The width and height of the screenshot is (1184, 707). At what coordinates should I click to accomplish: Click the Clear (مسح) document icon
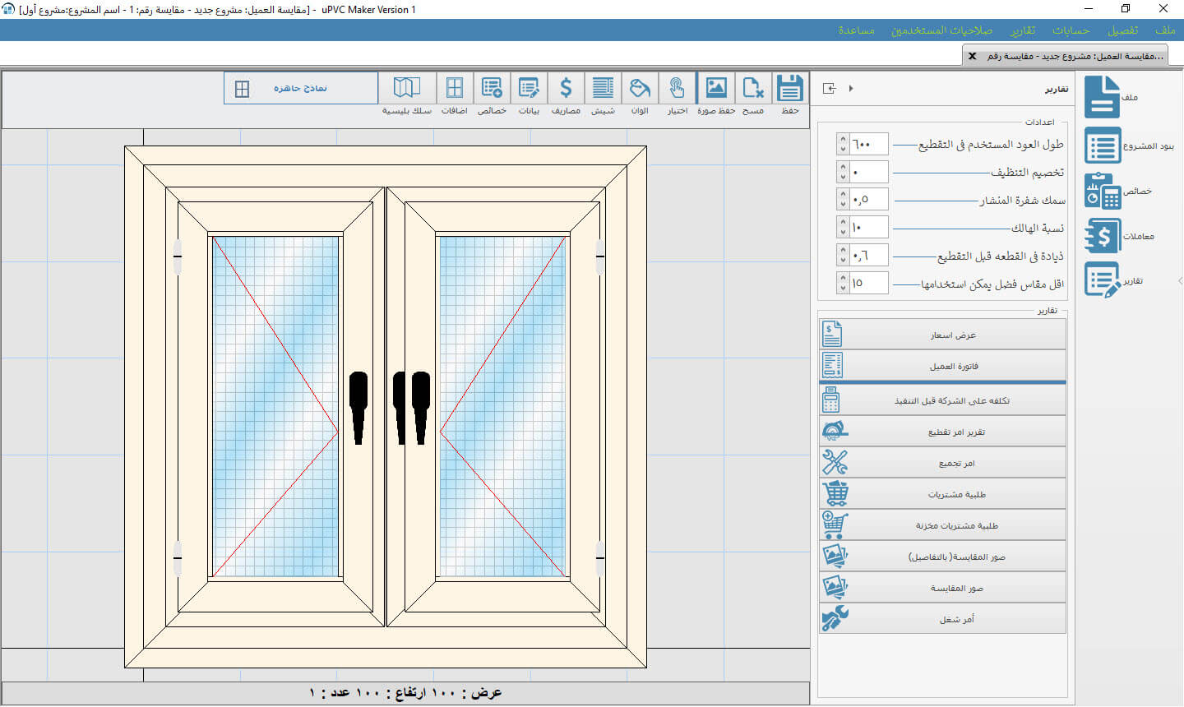[752, 88]
